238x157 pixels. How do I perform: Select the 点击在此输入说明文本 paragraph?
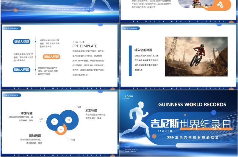[146, 63]
